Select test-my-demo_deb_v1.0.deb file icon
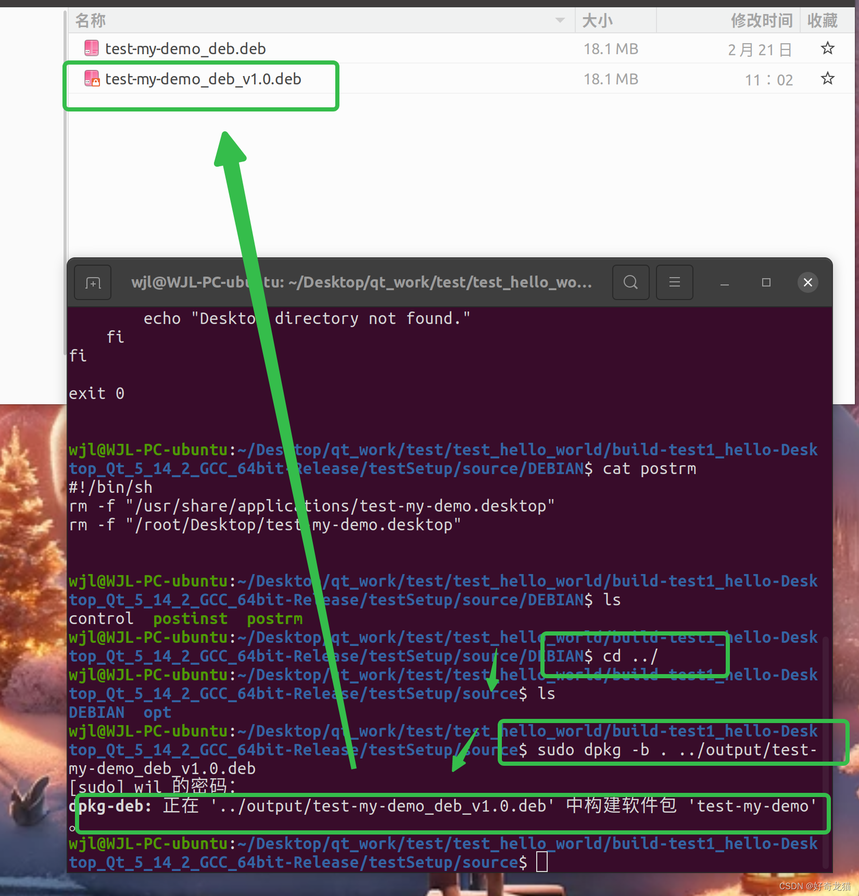Image resolution: width=859 pixels, height=896 pixels. 92,79
